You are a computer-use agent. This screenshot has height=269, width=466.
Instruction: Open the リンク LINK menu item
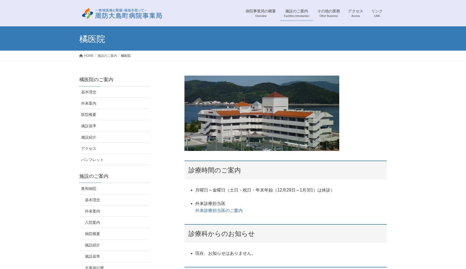(x=377, y=13)
